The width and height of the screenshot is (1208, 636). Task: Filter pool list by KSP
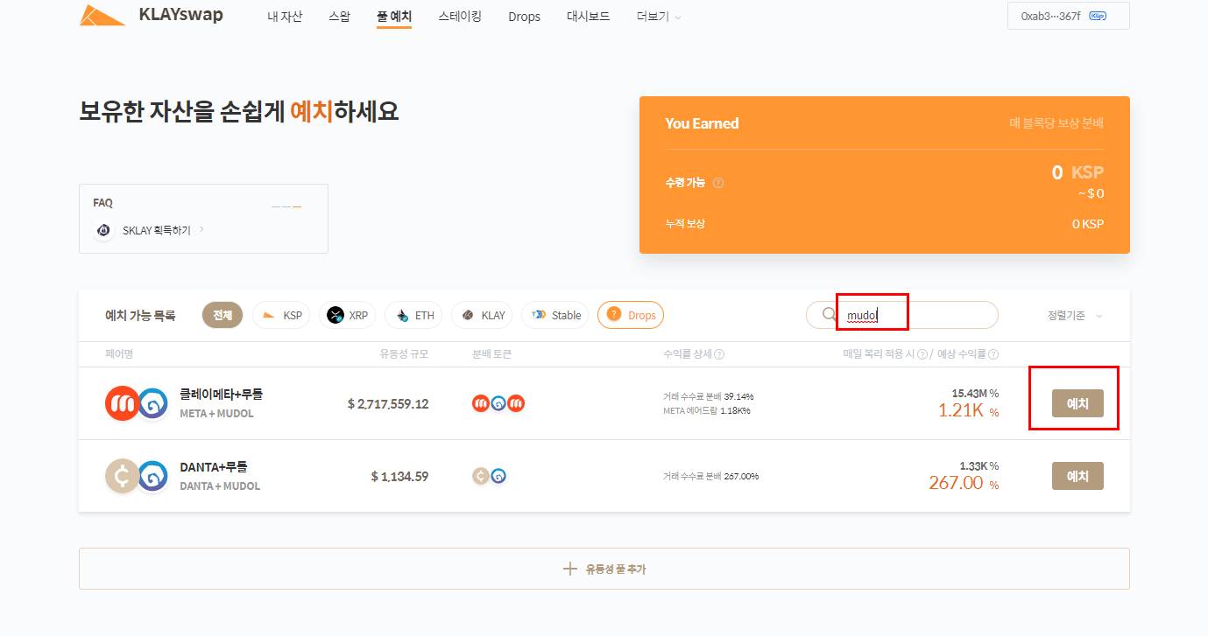(281, 315)
